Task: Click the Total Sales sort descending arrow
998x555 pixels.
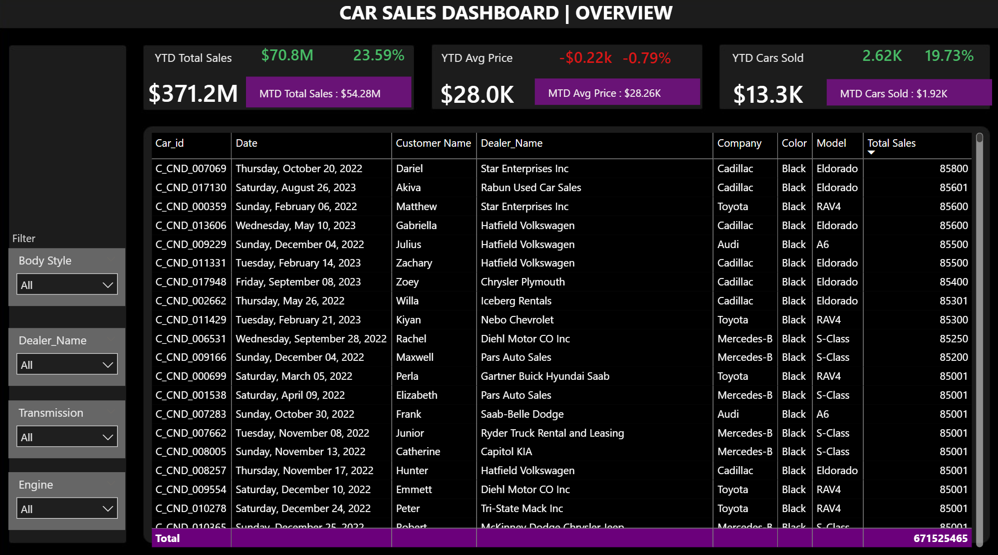Action: (871, 153)
